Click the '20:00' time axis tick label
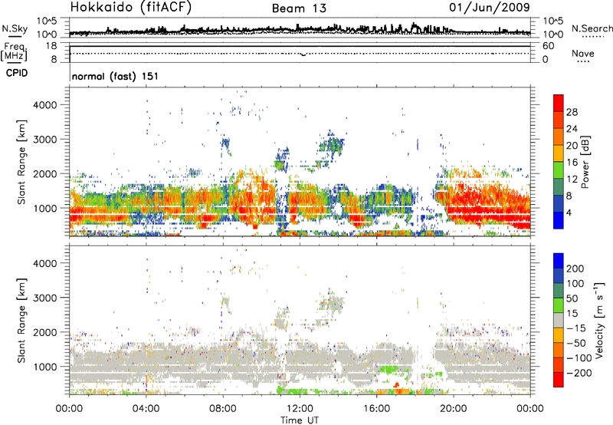The image size is (613, 425). coord(453,409)
